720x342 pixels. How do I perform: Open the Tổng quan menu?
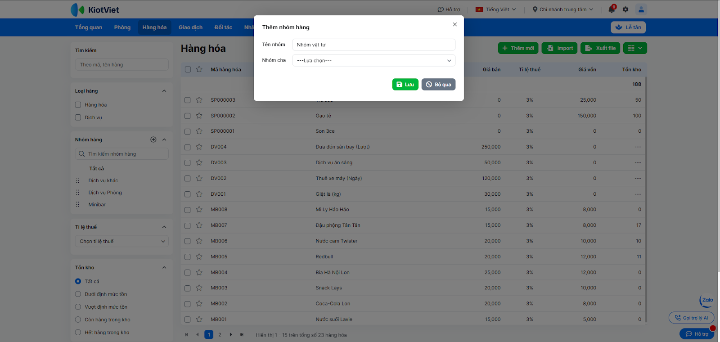(x=89, y=27)
